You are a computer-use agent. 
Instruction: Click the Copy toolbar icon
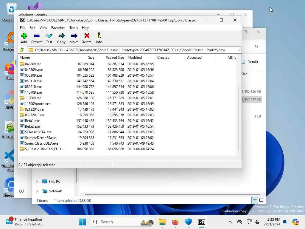[61, 38]
